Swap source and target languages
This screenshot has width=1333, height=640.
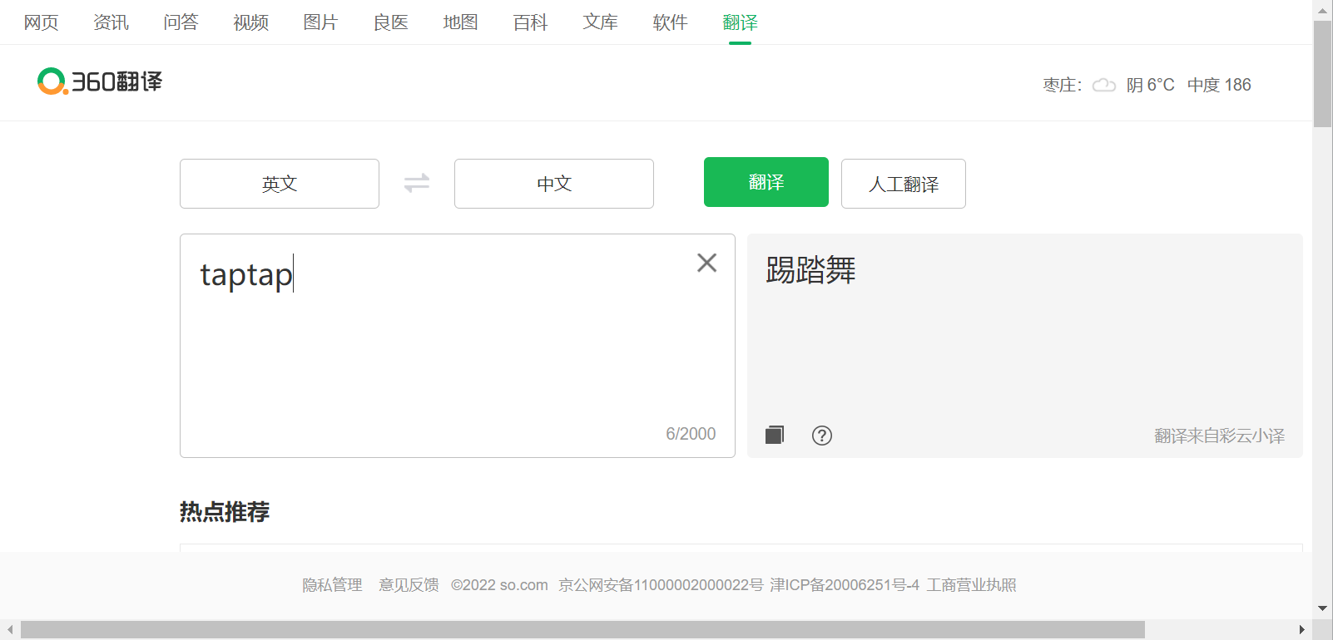(x=417, y=183)
